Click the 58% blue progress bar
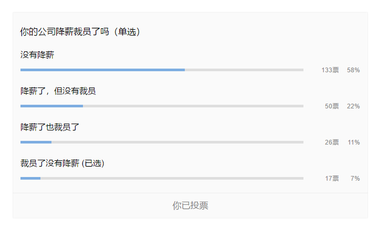Image resolution: width=378 pixels, height=232 pixels. (x=103, y=70)
